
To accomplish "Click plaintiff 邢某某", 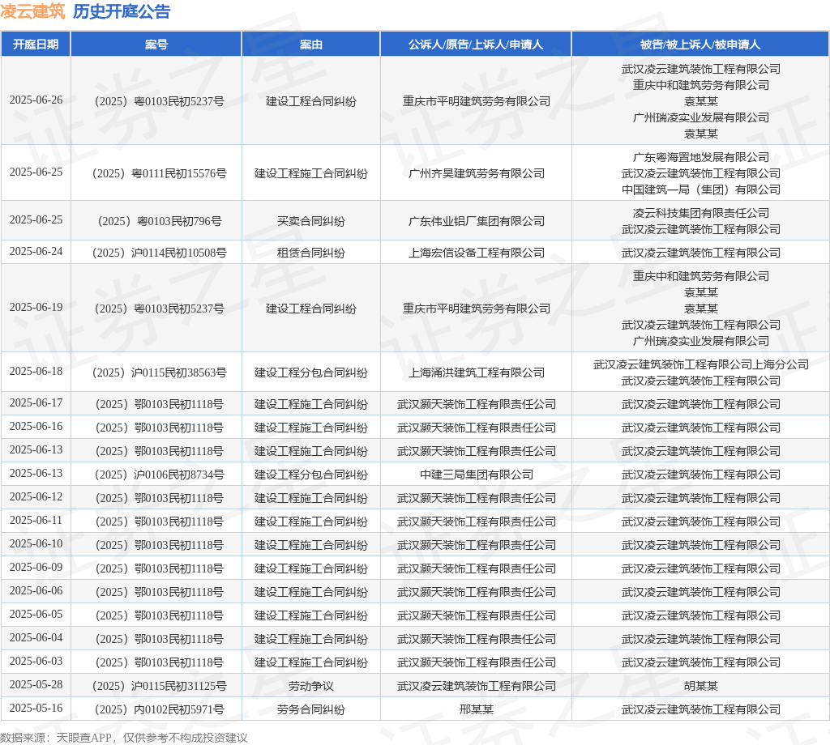I will point(477,709).
